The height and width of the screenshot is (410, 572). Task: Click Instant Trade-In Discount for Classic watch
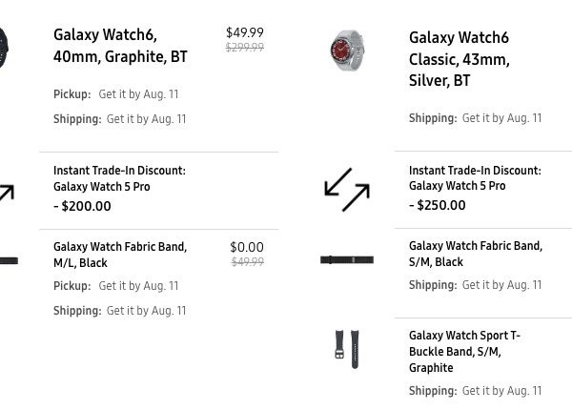[474, 178]
